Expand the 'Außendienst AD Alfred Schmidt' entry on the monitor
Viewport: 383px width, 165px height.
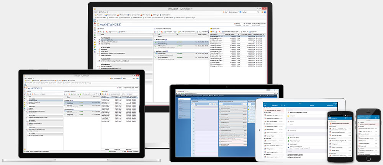(x=99, y=41)
